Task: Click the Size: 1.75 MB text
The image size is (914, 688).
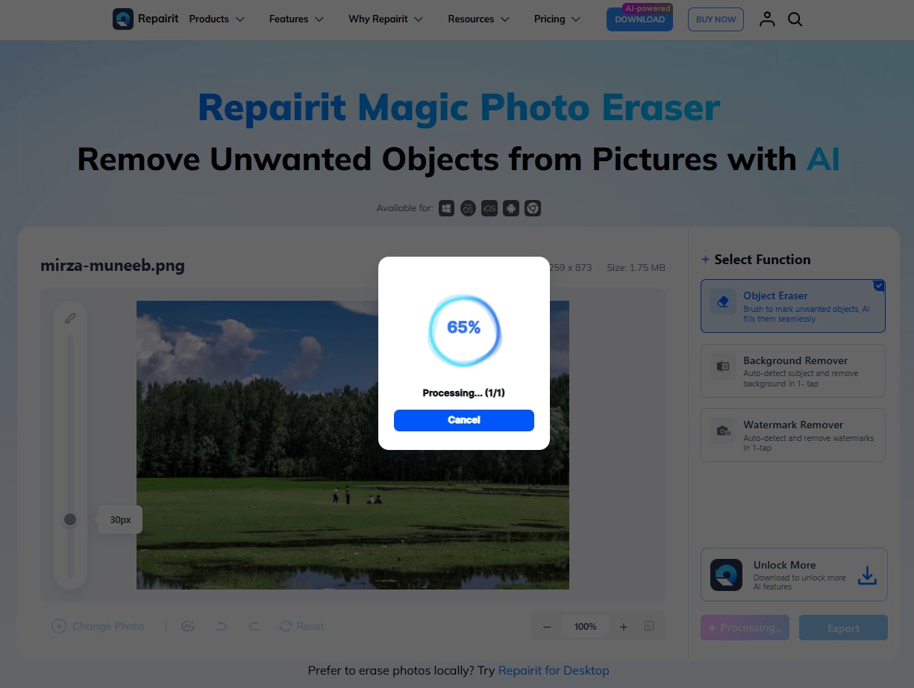Action: (636, 268)
